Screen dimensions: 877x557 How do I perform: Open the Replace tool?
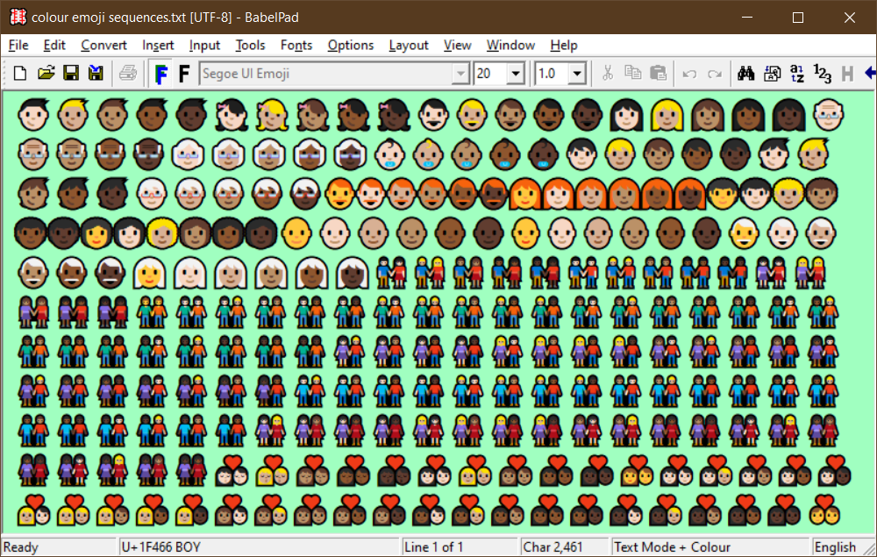point(773,74)
